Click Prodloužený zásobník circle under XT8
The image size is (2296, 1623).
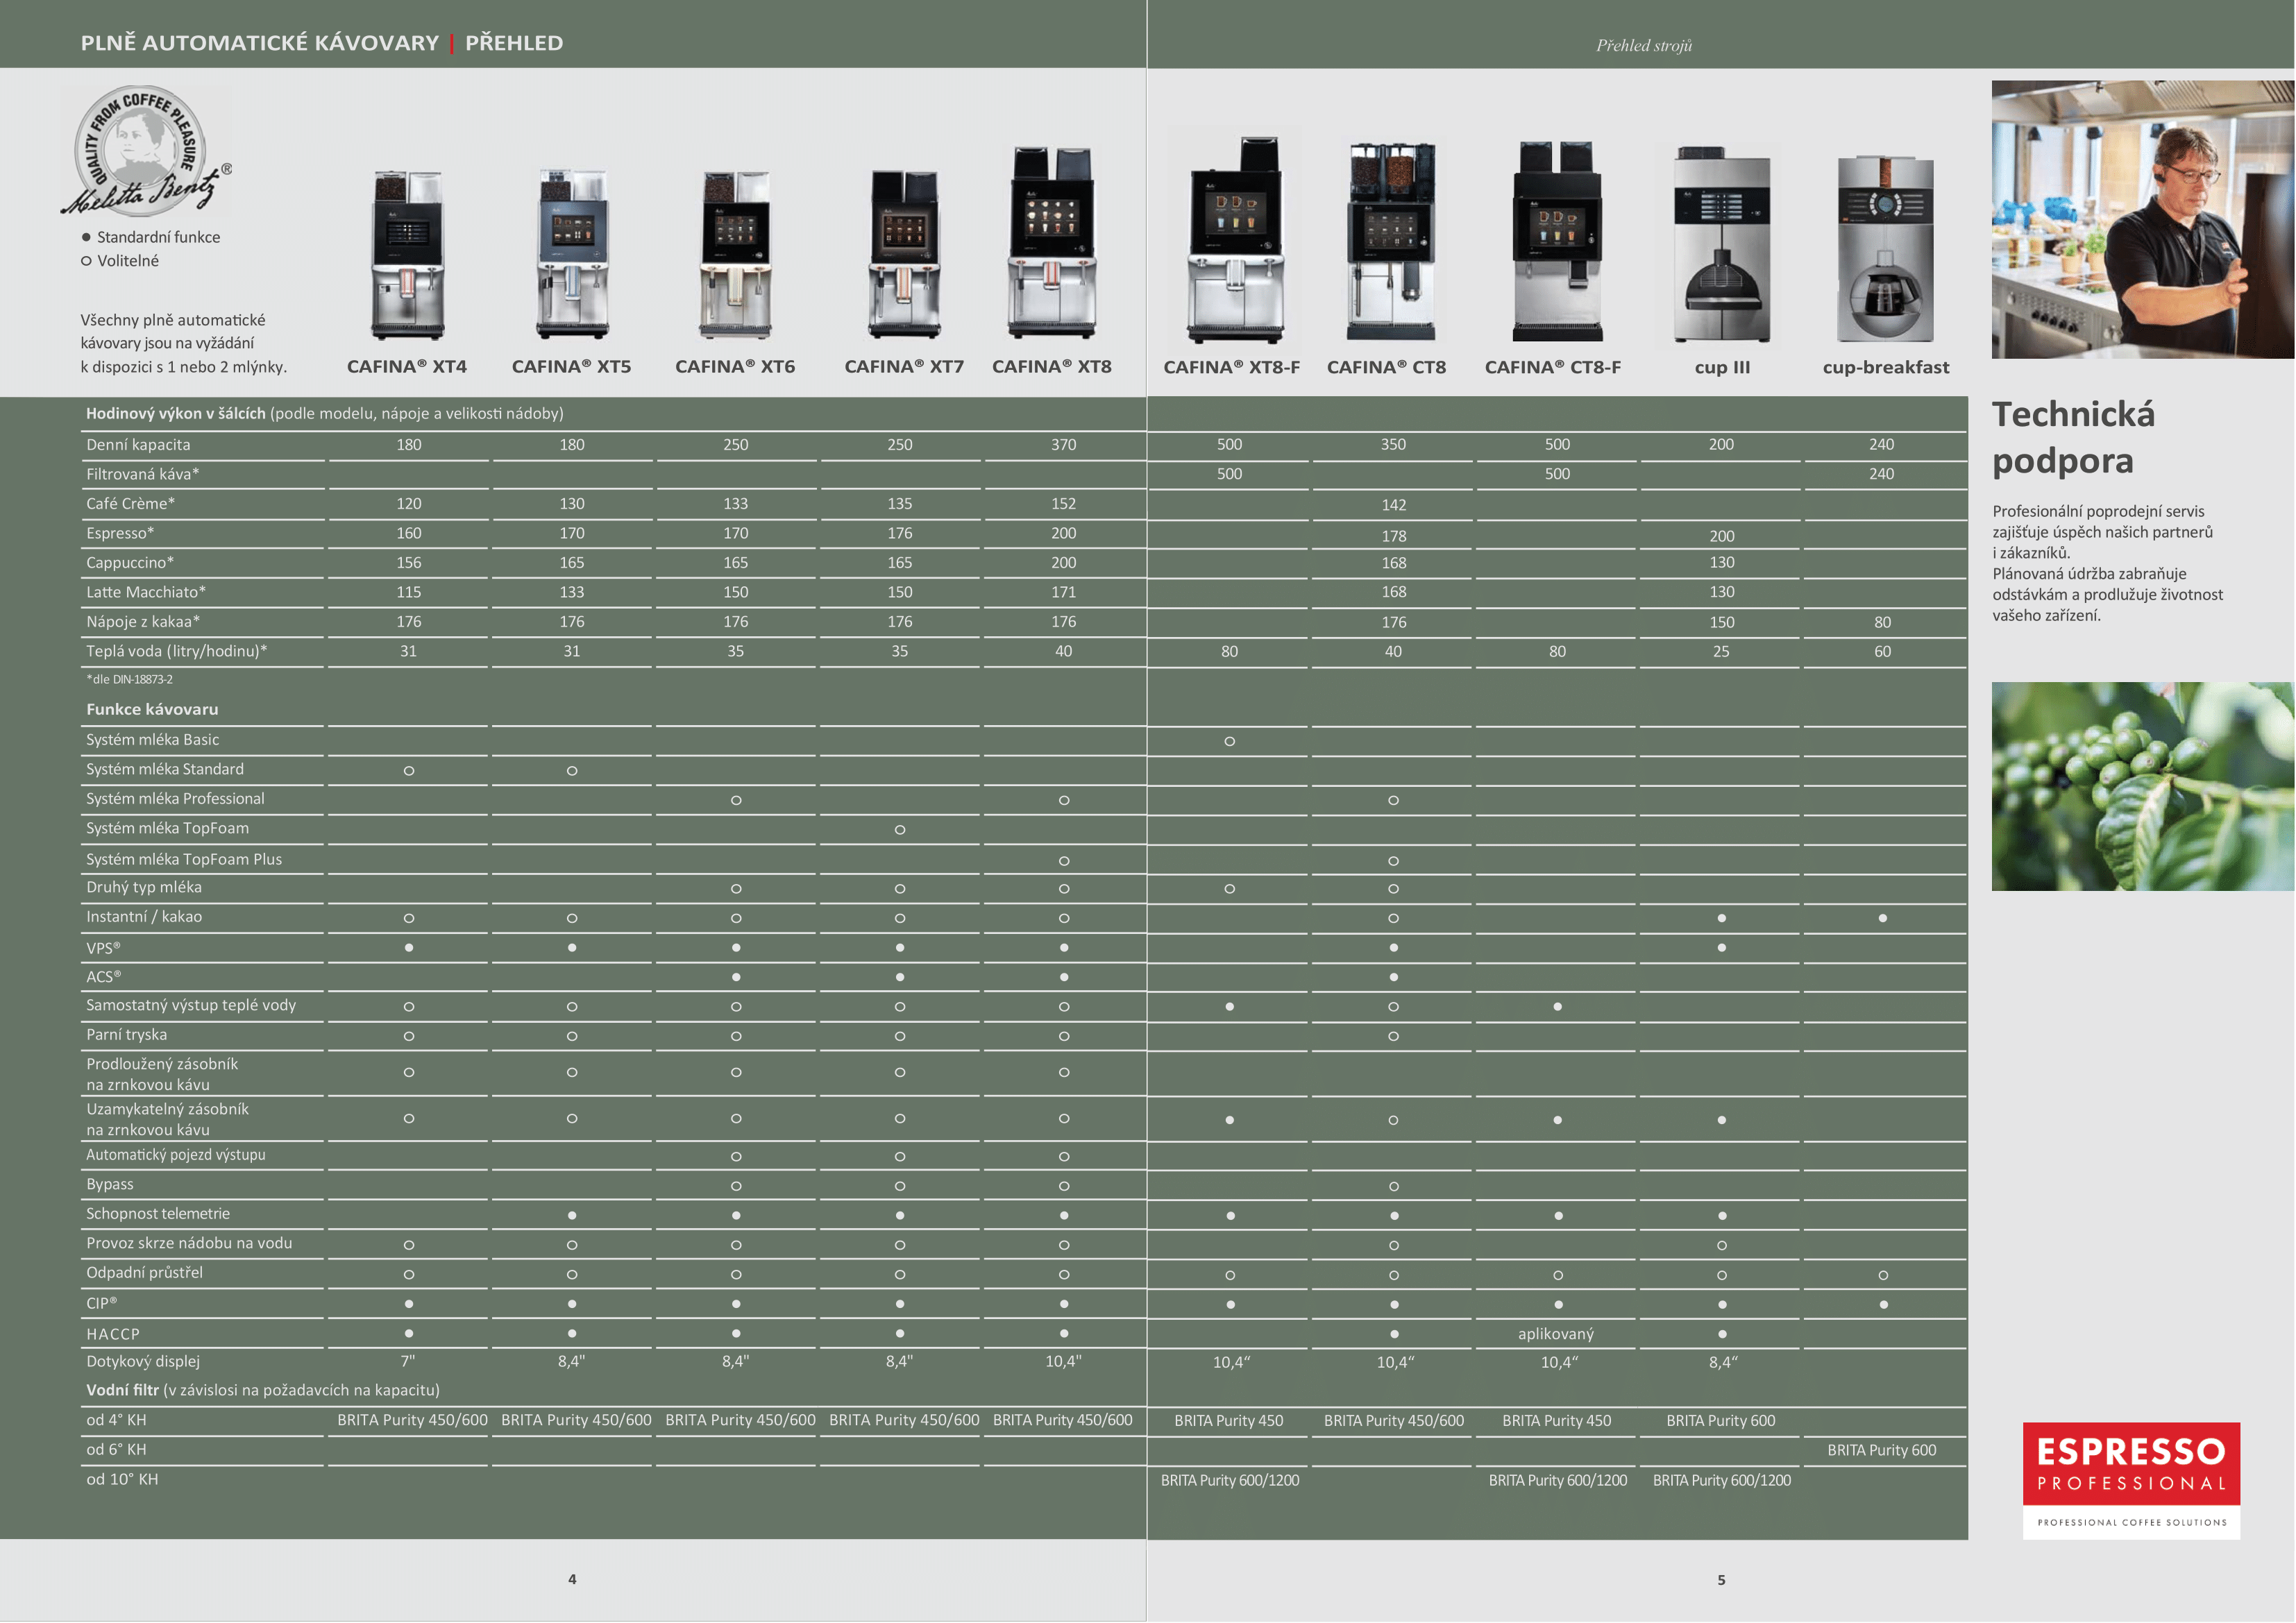click(1064, 1073)
